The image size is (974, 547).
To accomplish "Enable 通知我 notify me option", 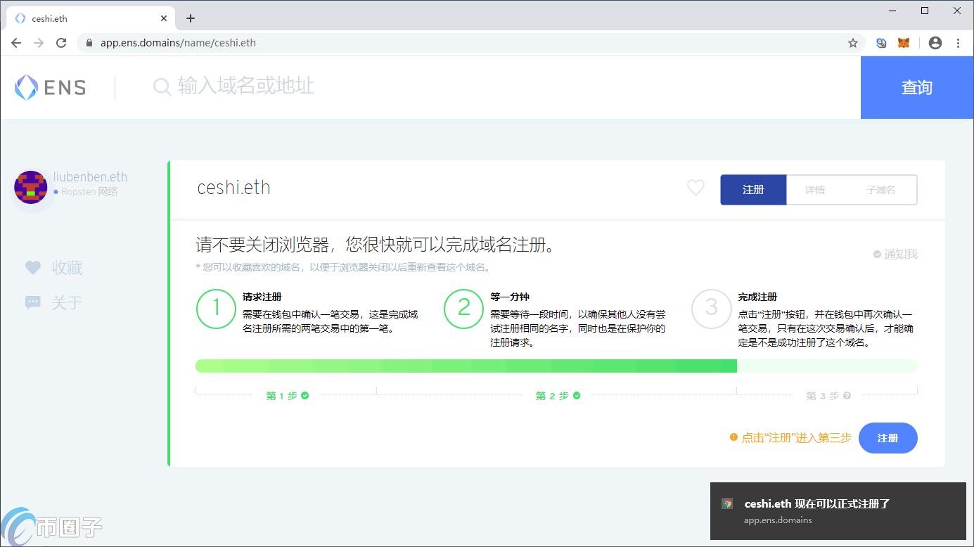I will pyautogui.click(x=895, y=255).
